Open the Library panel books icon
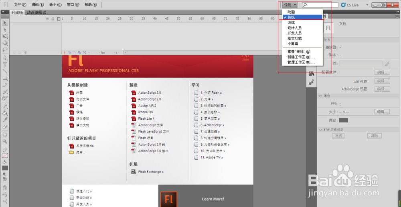Image resolution: width=401 pixels, height=207 pixels. tap(311, 74)
